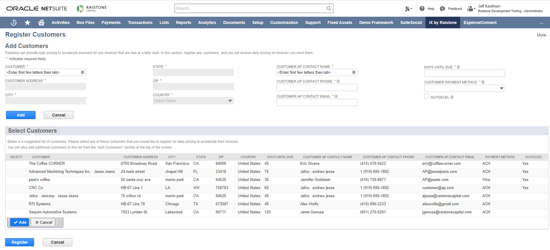Click the Raistone Capital logo
The width and height of the screenshot is (550, 250).
[x=91, y=8]
